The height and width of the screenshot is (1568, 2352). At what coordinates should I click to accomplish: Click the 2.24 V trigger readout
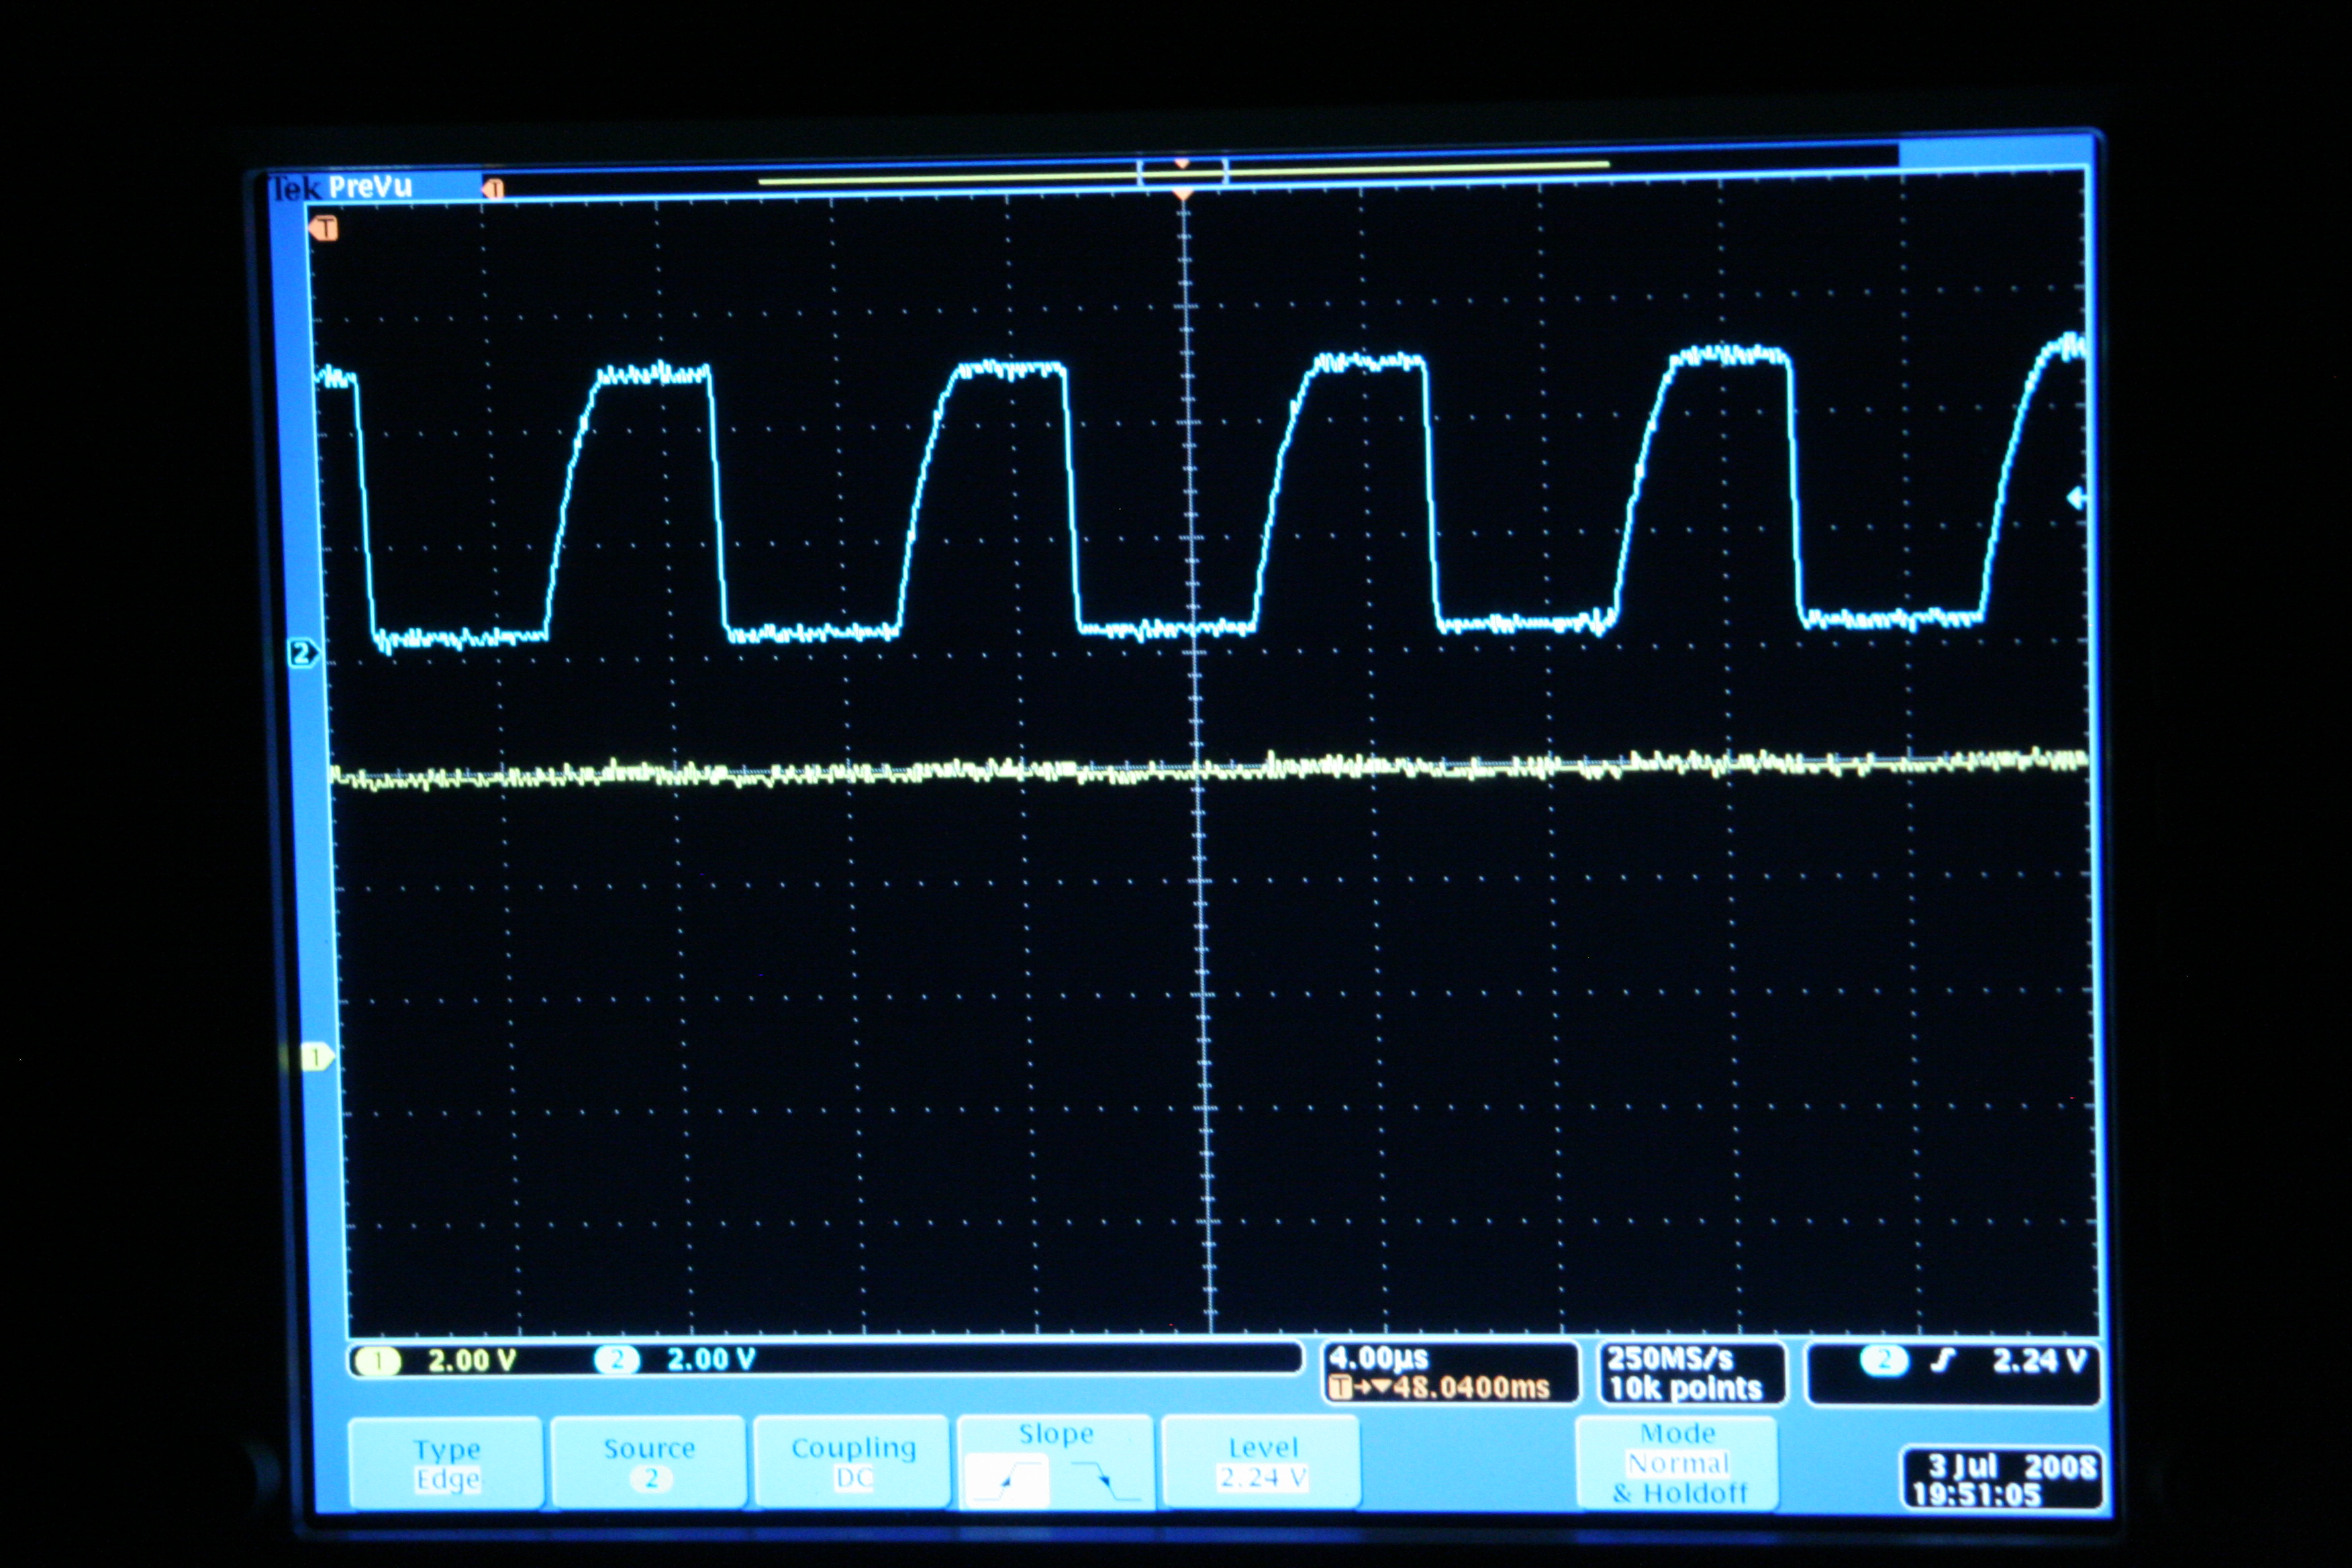tap(2039, 1361)
